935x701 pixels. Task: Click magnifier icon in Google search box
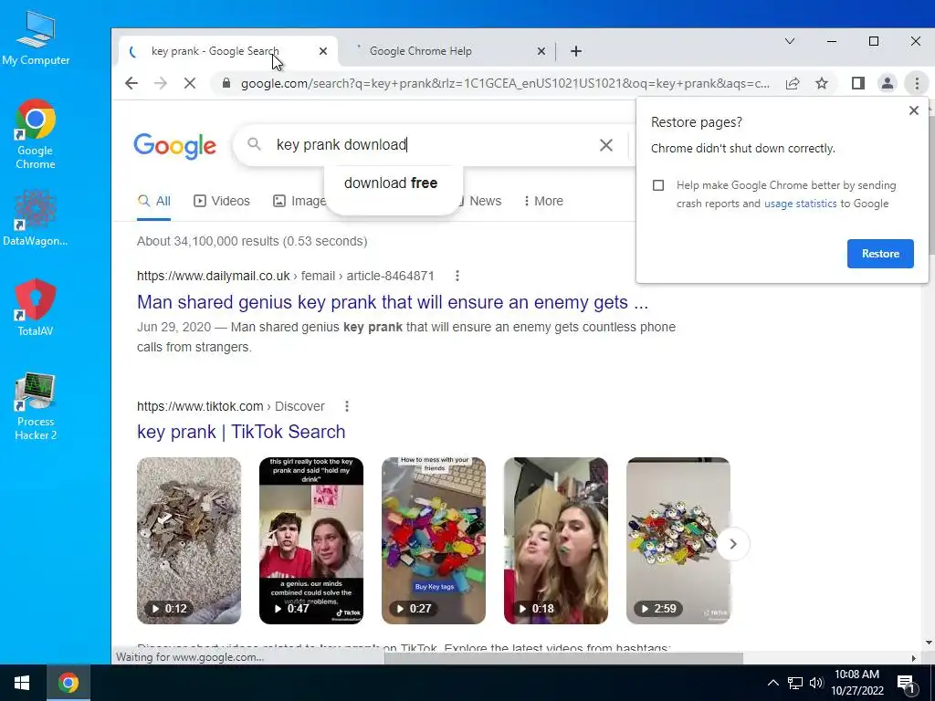click(x=254, y=144)
